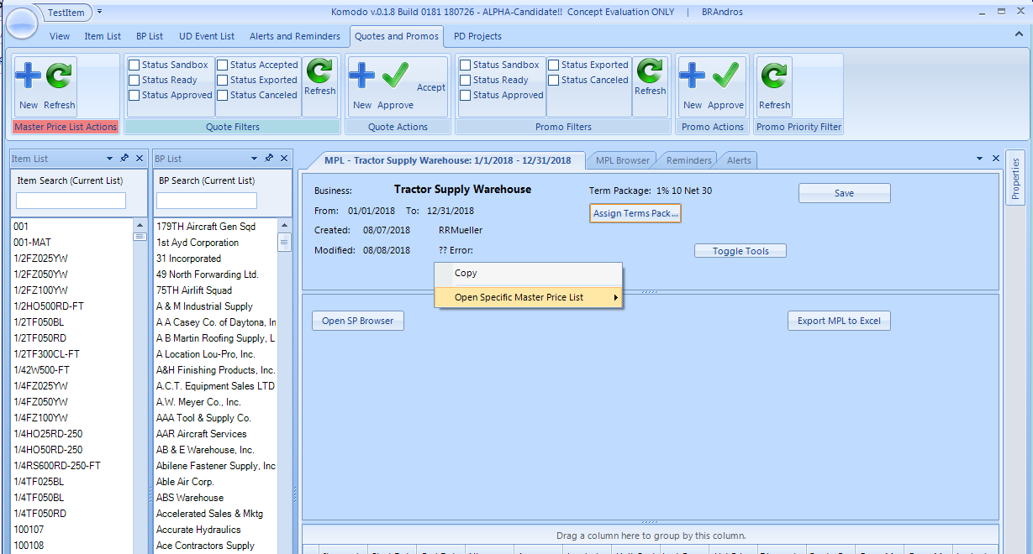The height and width of the screenshot is (554, 1033).
Task: Enable Status Ready quote filter
Action: click(x=134, y=80)
